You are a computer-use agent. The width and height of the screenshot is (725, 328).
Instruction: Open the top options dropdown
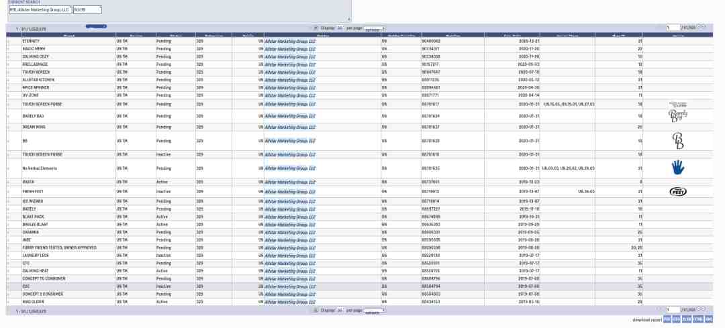(375, 29)
